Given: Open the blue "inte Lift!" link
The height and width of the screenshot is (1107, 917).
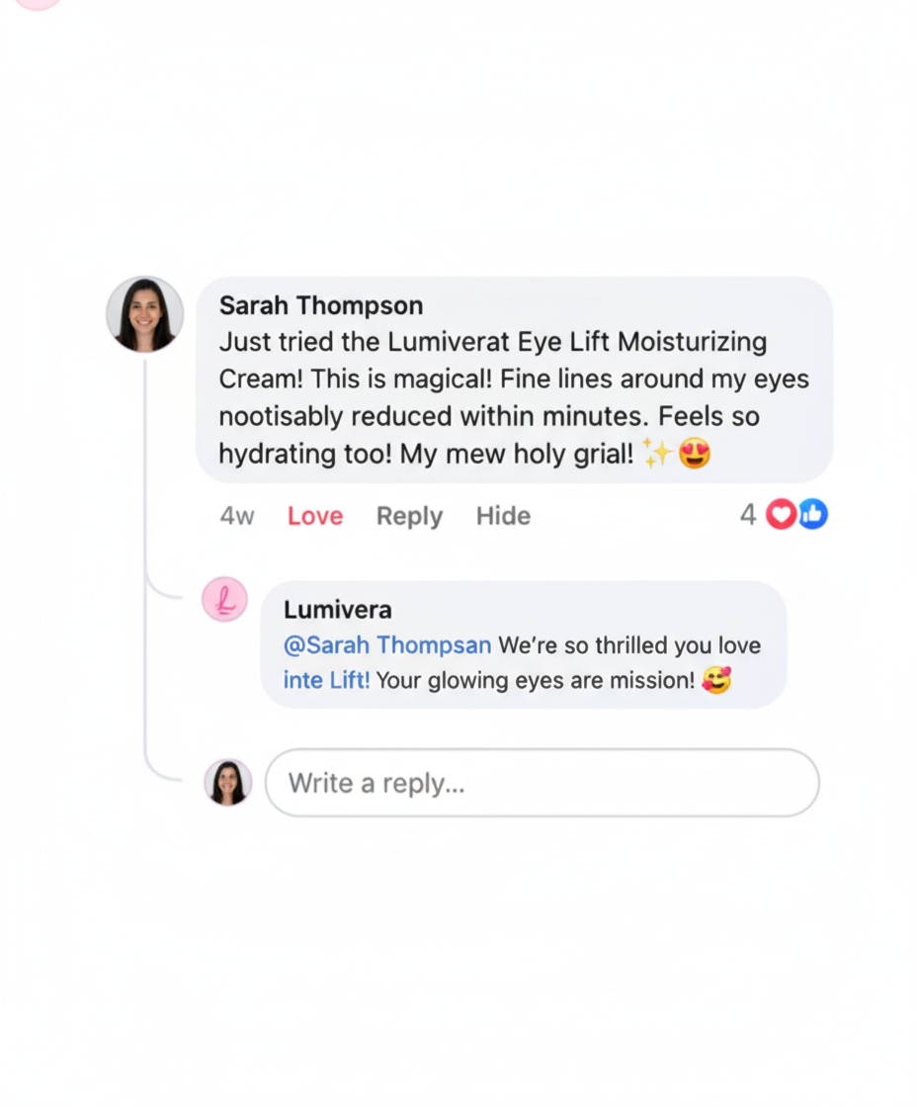Looking at the screenshot, I should (x=326, y=680).
